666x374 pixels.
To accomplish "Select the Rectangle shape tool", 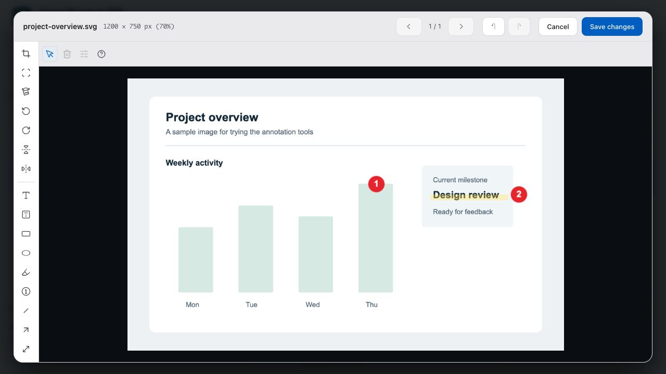I will (26, 234).
